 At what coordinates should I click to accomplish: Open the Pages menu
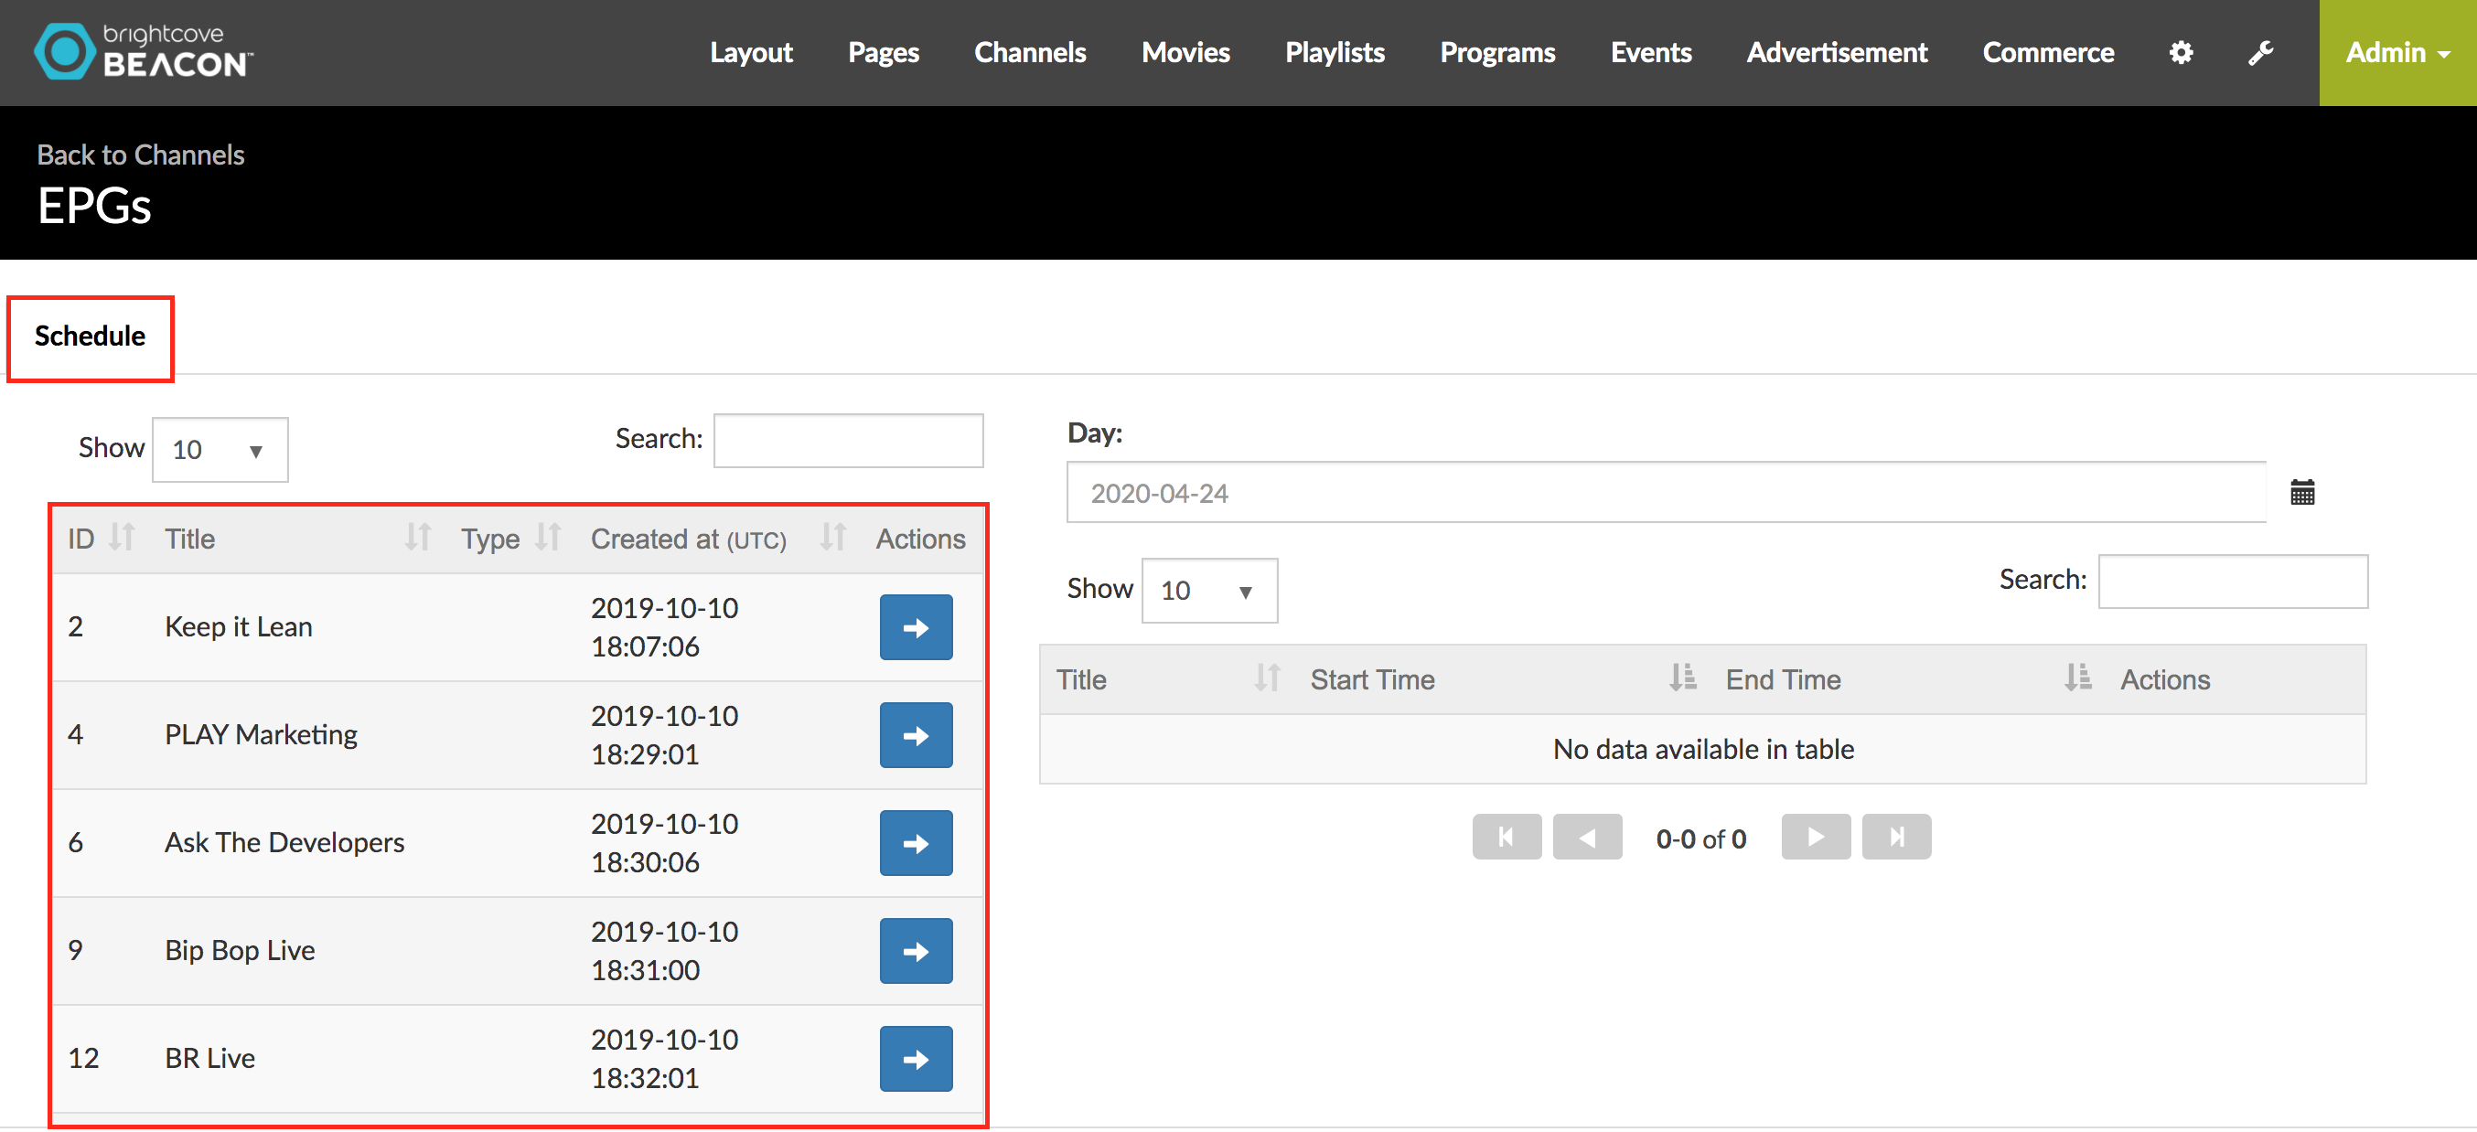[883, 52]
